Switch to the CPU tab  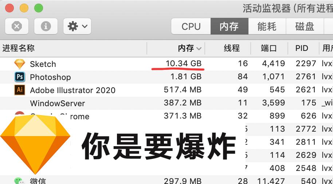click(191, 27)
